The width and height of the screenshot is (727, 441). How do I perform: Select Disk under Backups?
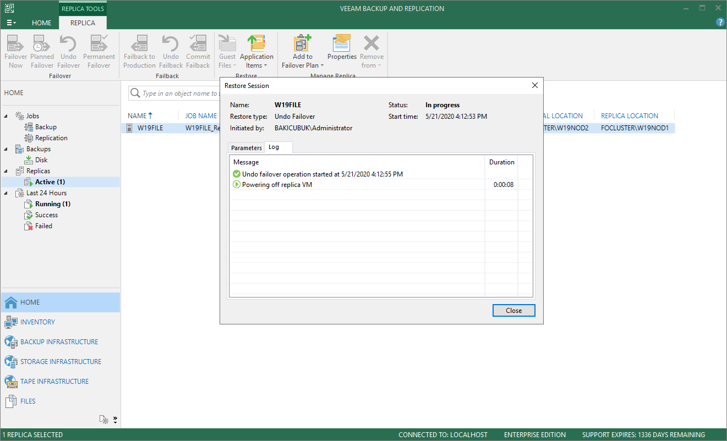pos(41,160)
